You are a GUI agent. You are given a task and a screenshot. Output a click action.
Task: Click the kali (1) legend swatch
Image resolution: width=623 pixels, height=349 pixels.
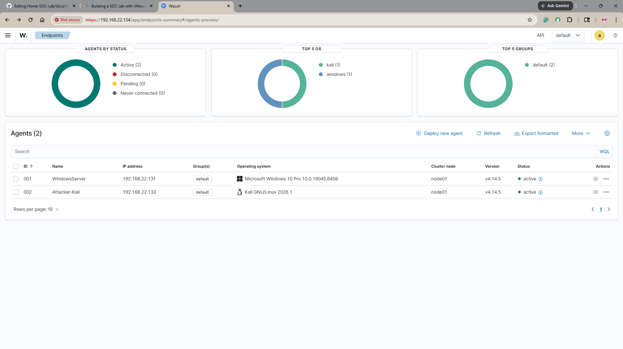point(321,65)
